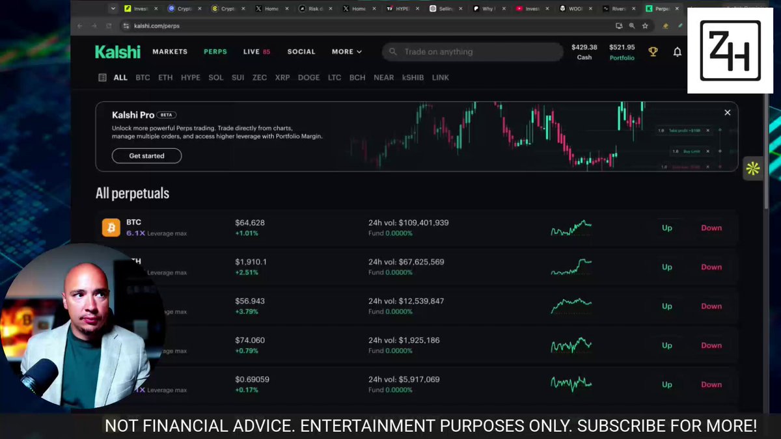Click the $429.38 Cash balance
Image resolution: width=781 pixels, height=439 pixels.
tap(584, 52)
